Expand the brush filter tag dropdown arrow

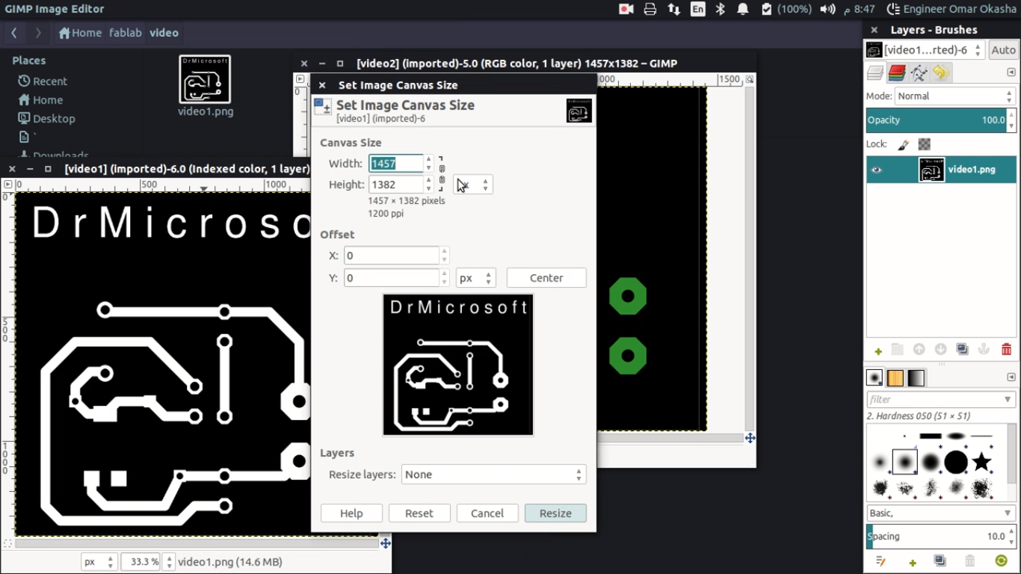click(x=1008, y=399)
